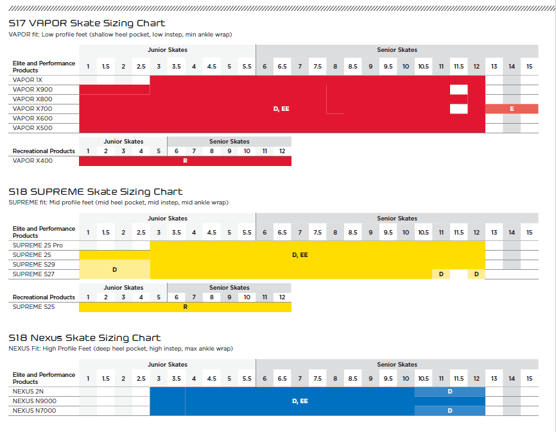The height and width of the screenshot is (432, 556).
Task: Click the 'VAPOR X500' row label
Action: click(32, 128)
